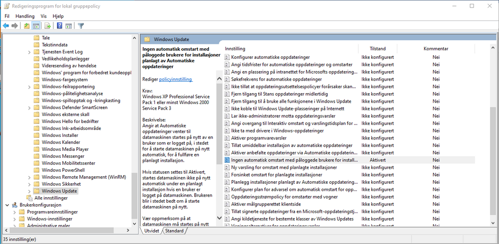
Task: Click the Up one level folder icon
Action: point(27,26)
